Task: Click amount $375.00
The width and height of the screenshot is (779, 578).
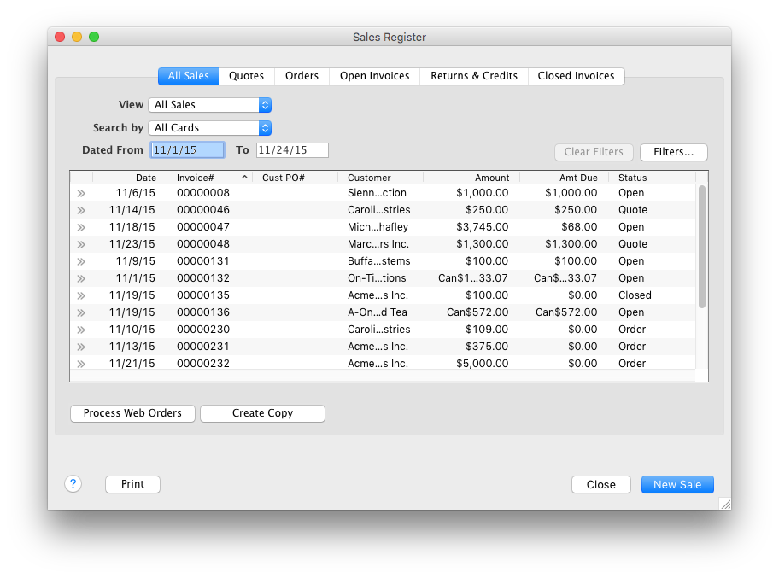Action: [x=486, y=347]
